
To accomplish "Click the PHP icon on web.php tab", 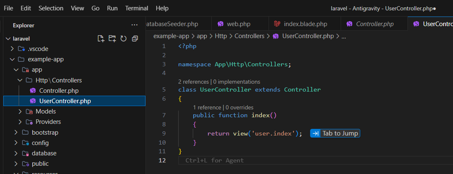I will (221, 24).
